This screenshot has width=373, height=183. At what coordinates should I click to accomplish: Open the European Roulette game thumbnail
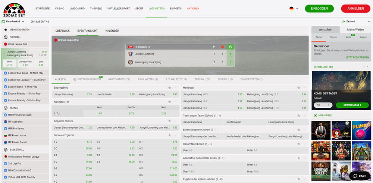(321, 171)
